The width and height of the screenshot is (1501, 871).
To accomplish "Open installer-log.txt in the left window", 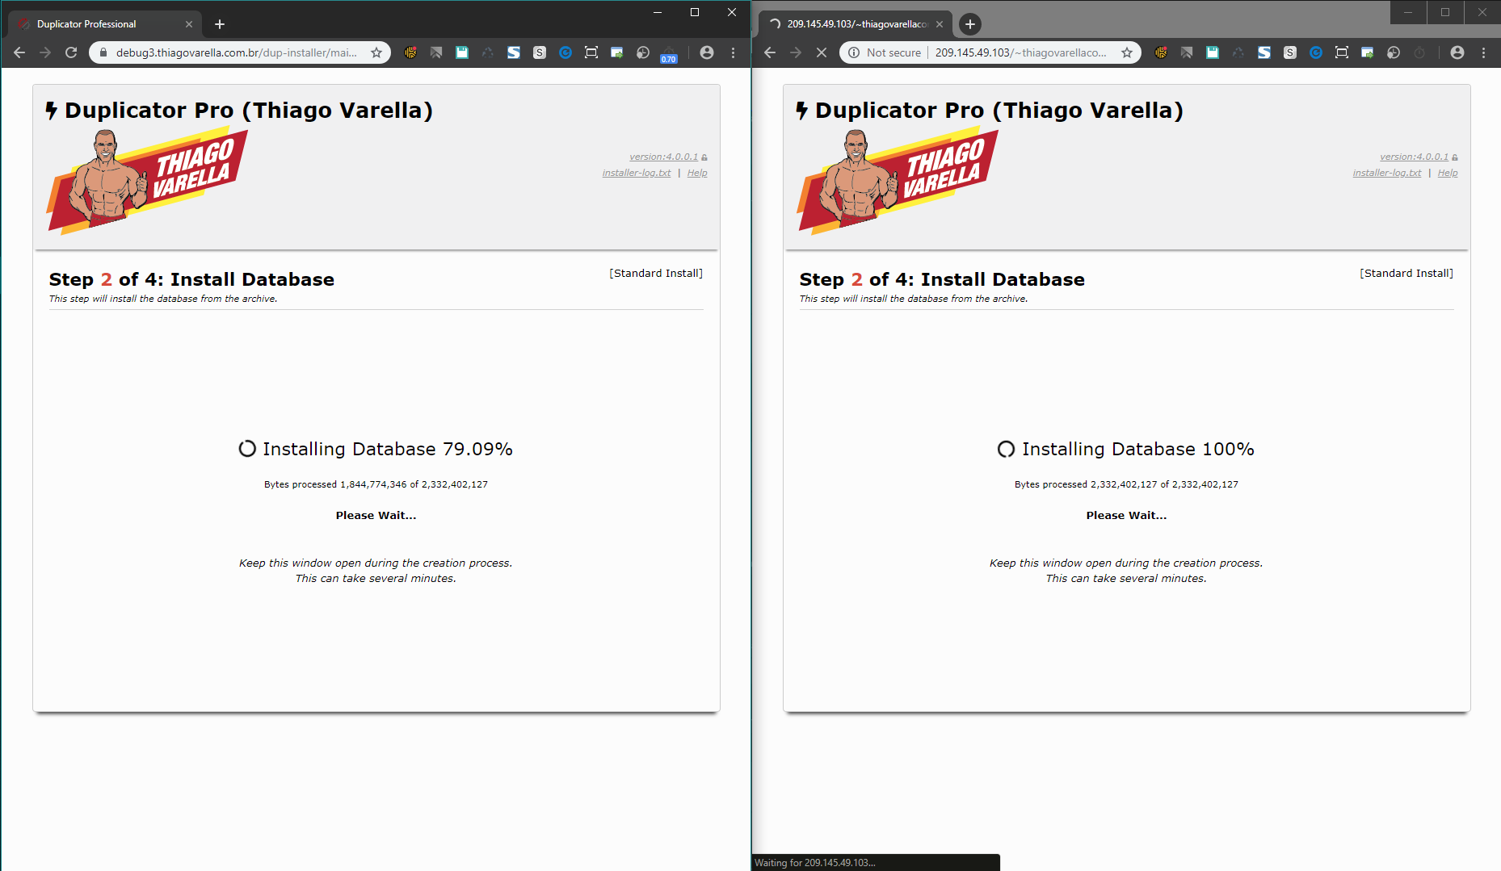I will click(x=637, y=173).
